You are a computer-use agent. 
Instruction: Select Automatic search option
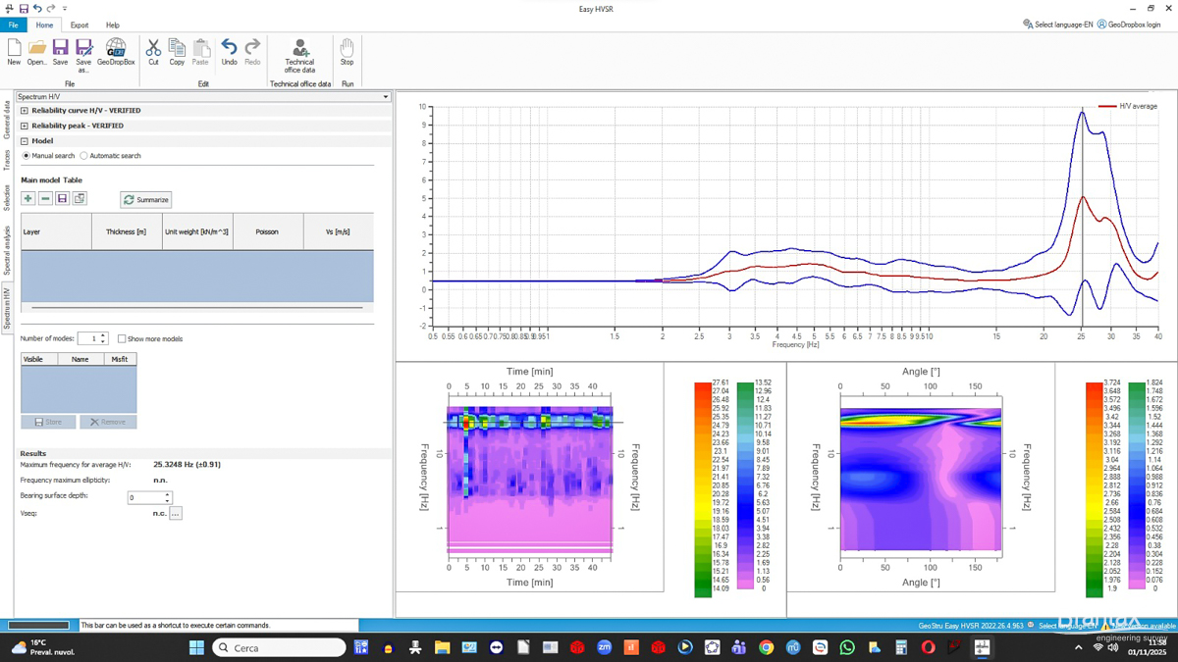(x=84, y=156)
